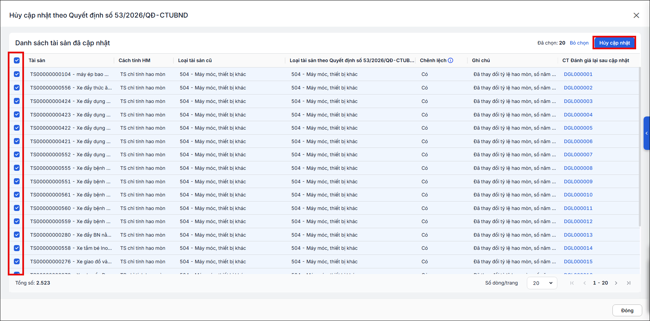Image resolution: width=650 pixels, height=321 pixels.
Task: Click the Đã chọn: 20 counter
Action: click(551, 43)
